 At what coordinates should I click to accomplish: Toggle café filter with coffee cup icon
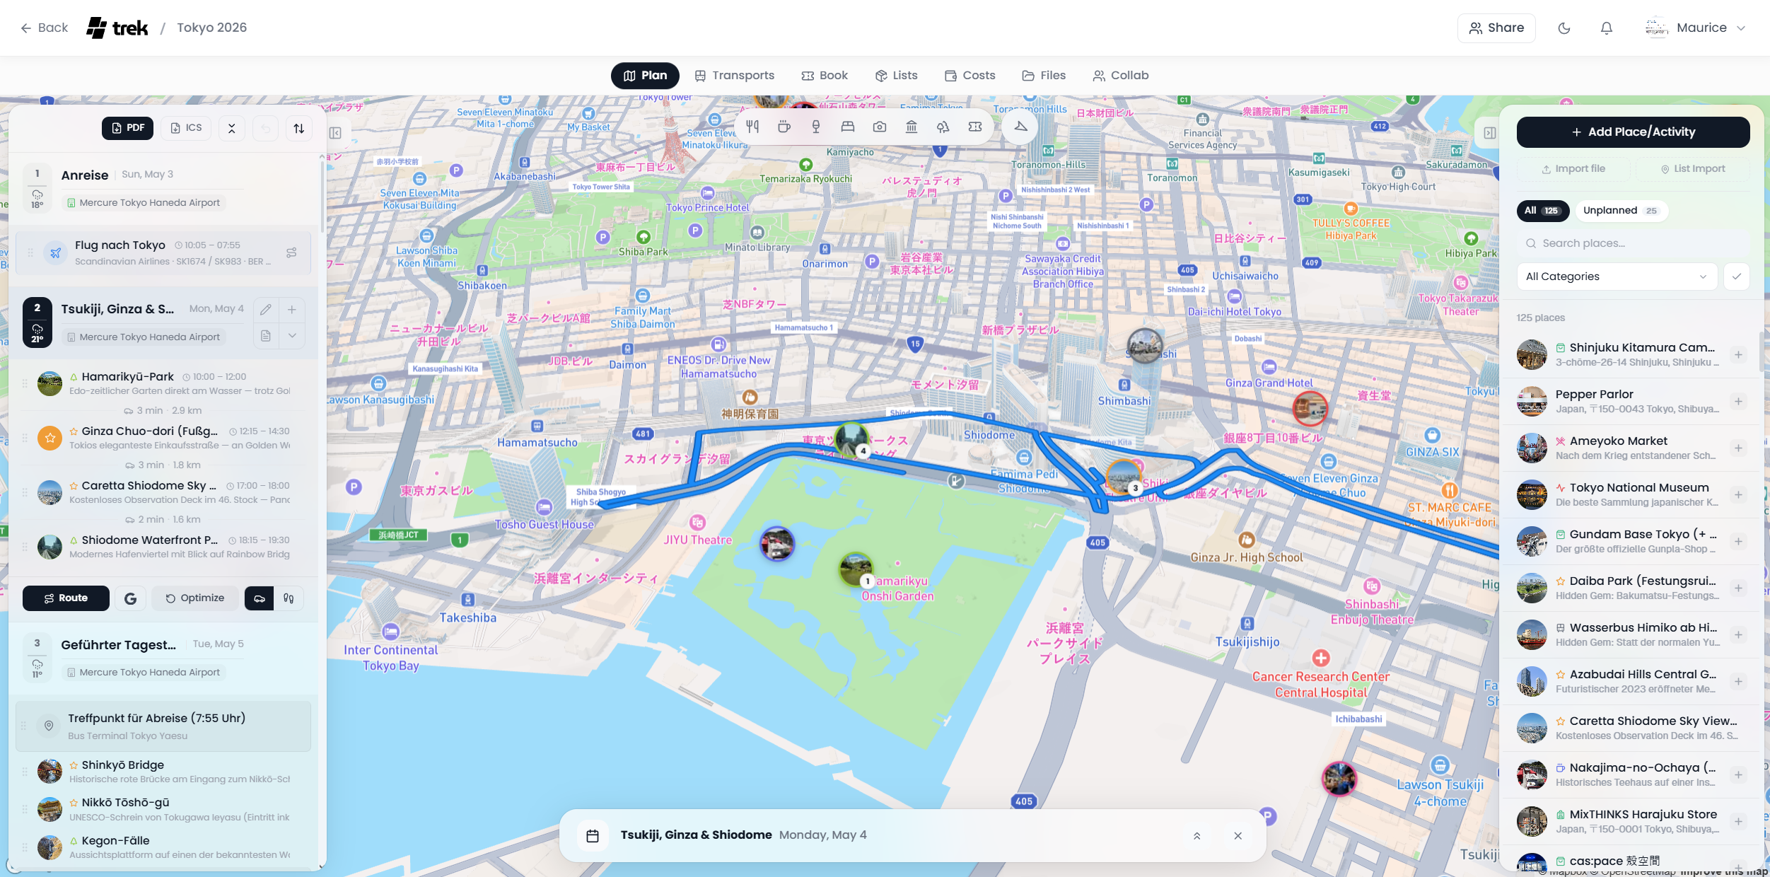tap(784, 127)
